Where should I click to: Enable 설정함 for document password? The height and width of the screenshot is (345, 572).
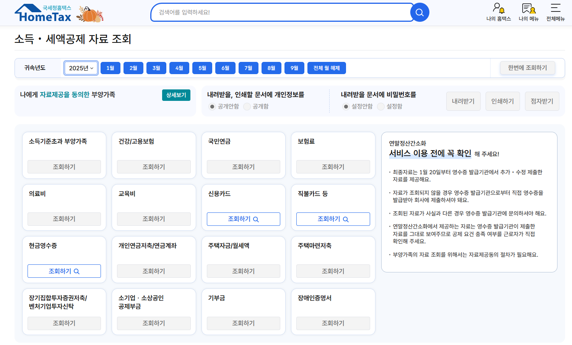click(x=380, y=107)
